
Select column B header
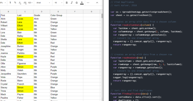8,12
